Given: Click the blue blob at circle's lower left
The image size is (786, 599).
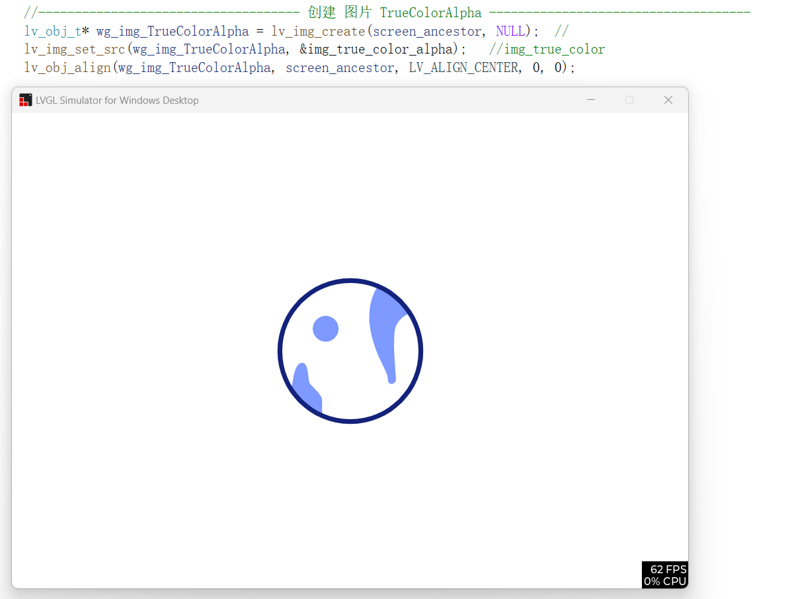Looking at the screenshot, I should tap(305, 389).
